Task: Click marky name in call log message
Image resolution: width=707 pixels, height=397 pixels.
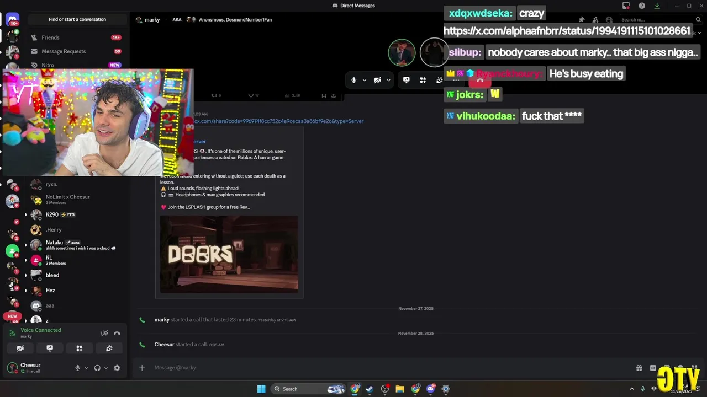Action: 162,320
